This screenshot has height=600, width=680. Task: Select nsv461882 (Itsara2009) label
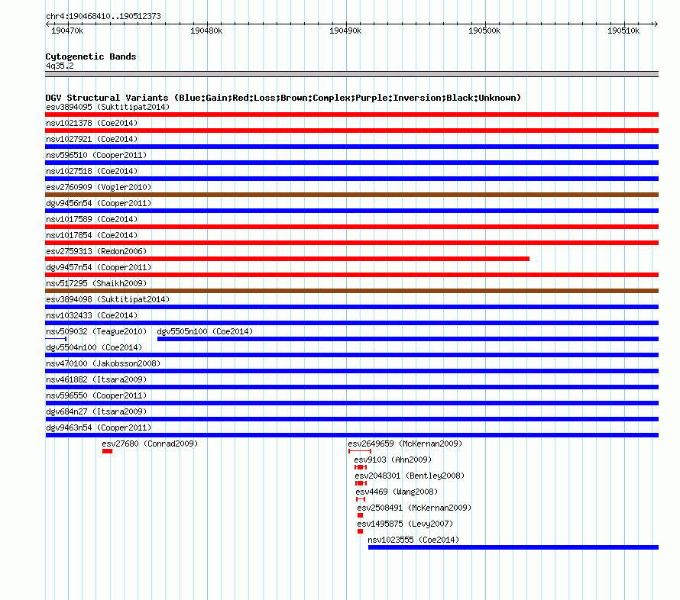coord(96,379)
